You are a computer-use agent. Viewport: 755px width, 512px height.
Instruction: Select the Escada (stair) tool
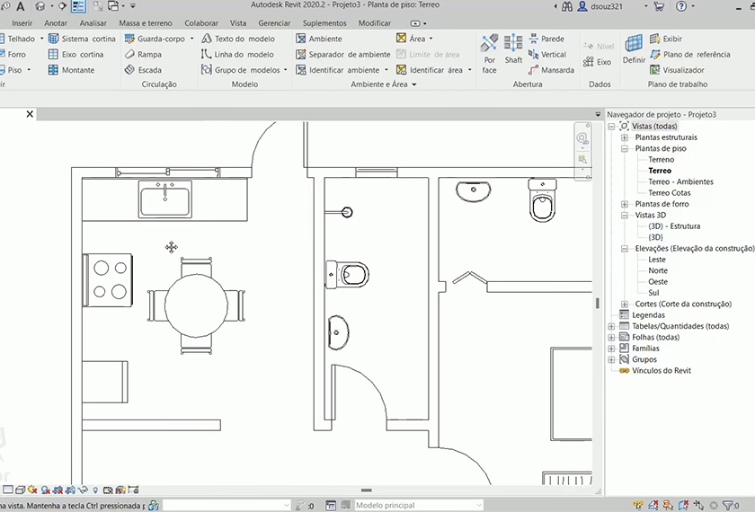click(144, 70)
